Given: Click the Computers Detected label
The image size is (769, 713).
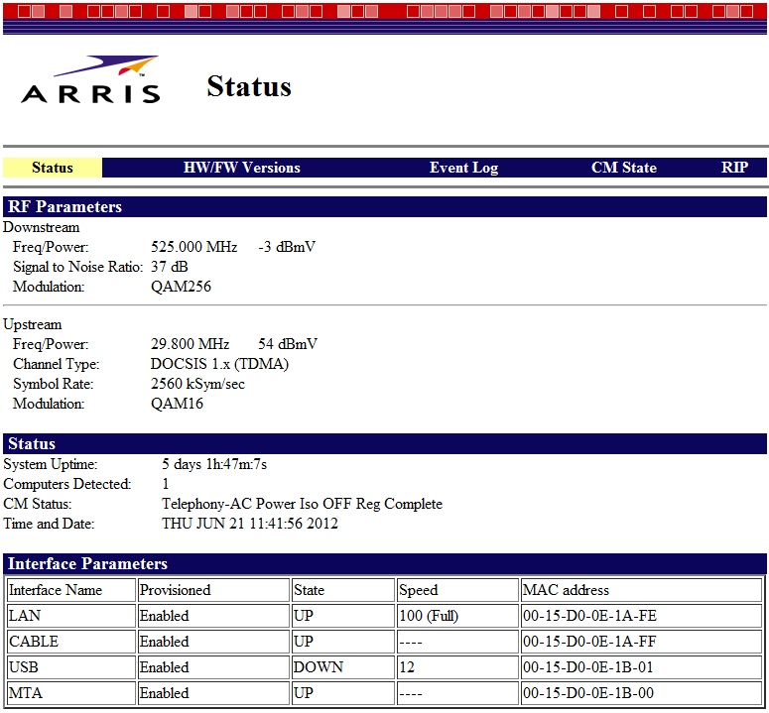Looking at the screenshot, I should coord(67,484).
